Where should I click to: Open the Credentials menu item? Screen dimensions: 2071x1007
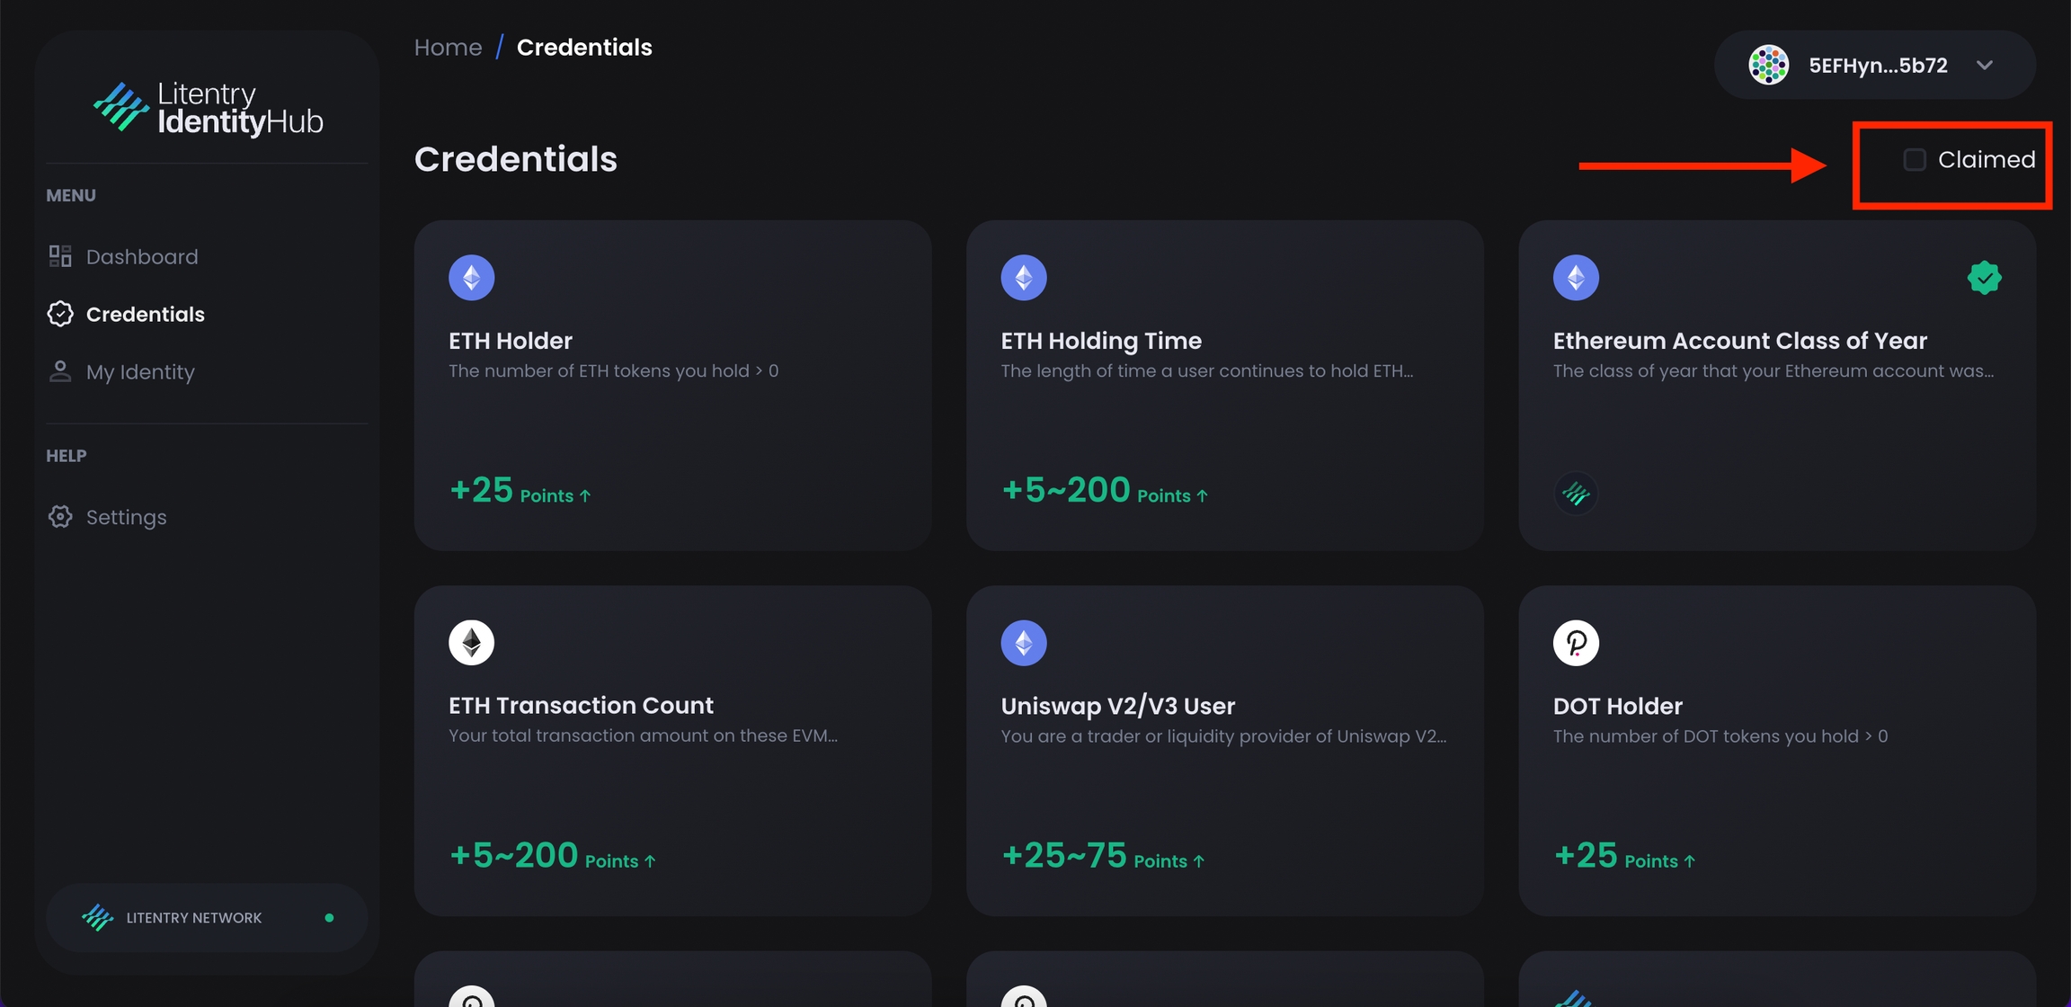[145, 314]
